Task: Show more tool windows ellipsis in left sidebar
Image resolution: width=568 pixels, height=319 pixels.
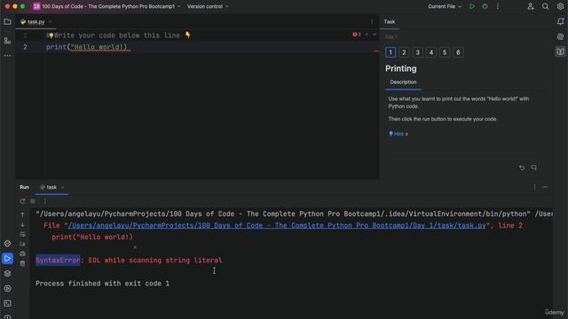Action: 7,55
